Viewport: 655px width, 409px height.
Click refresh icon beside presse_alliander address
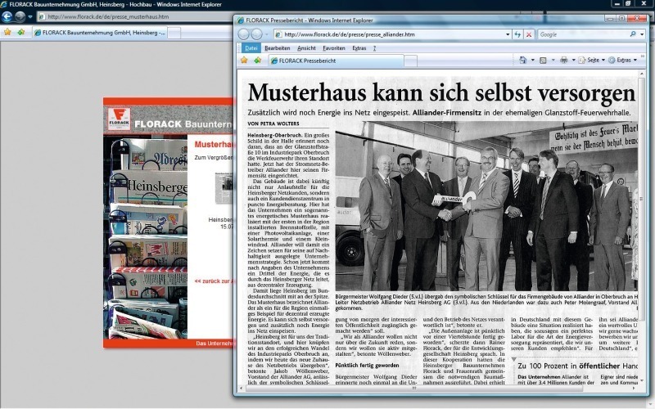[x=517, y=34]
